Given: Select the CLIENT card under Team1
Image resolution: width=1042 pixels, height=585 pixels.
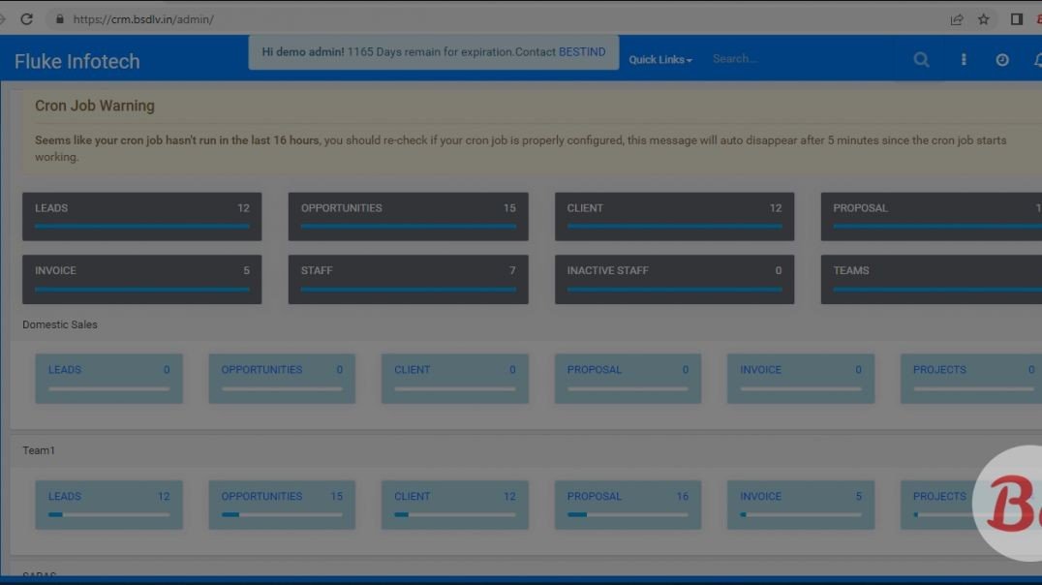Looking at the screenshot, I should tap(454, 504).
